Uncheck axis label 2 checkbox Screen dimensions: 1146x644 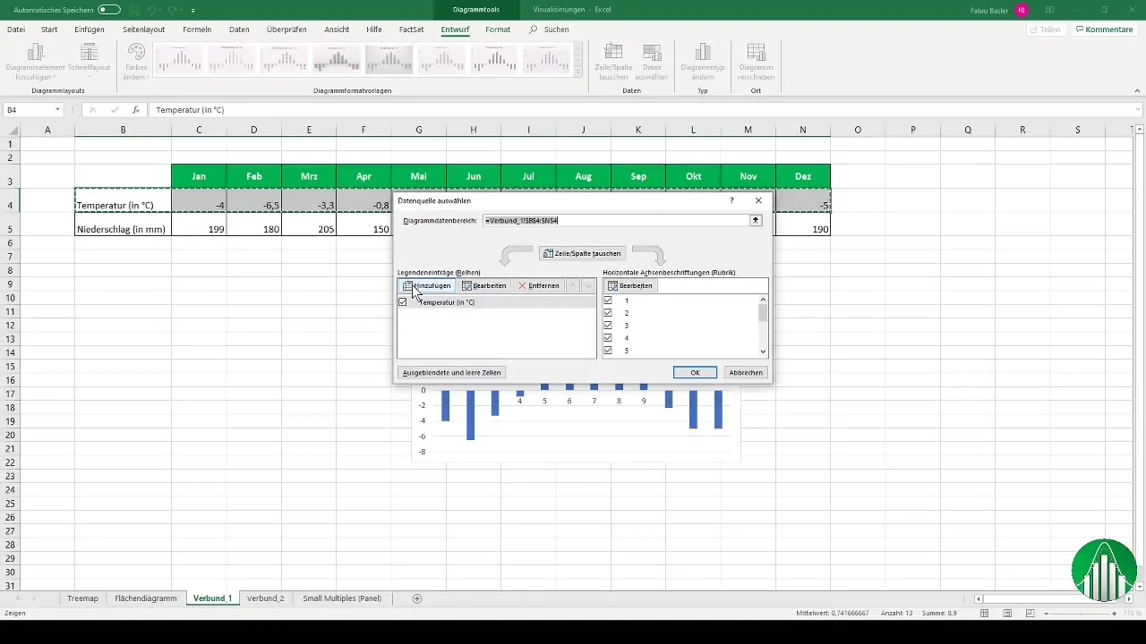click(609, 313)
